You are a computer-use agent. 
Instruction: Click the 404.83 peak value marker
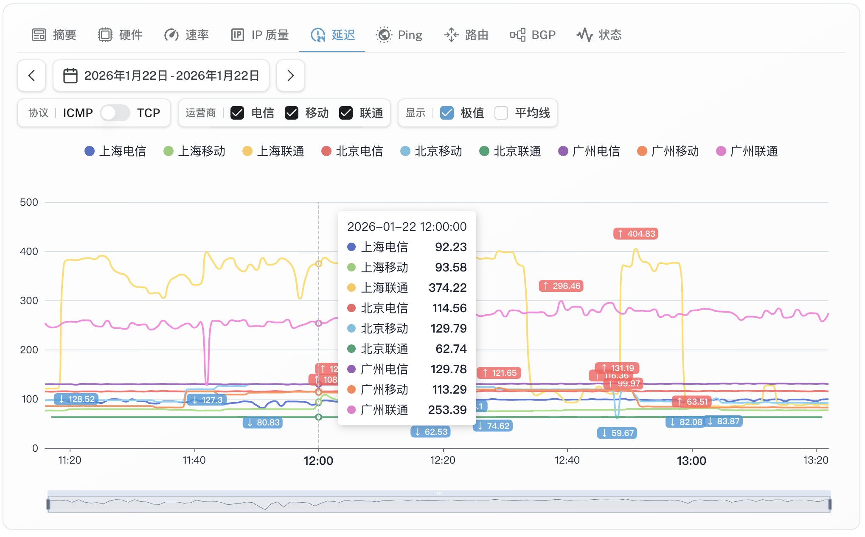pos(635,233)
